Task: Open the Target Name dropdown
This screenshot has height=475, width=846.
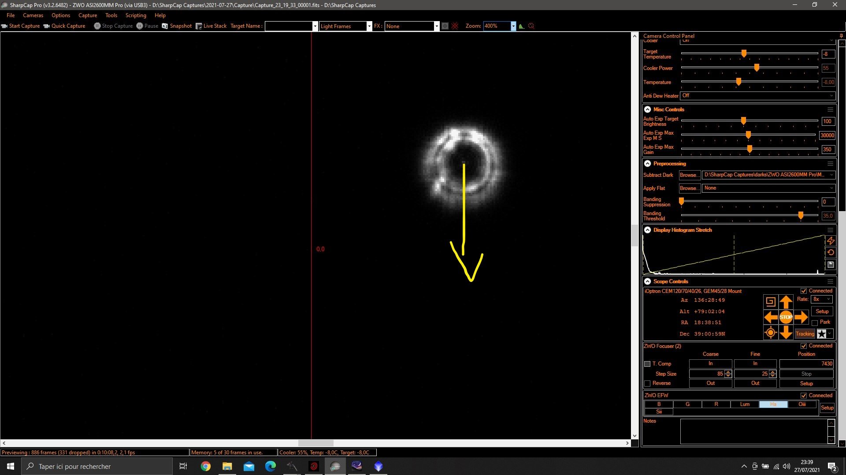Action: click(315, 26)
